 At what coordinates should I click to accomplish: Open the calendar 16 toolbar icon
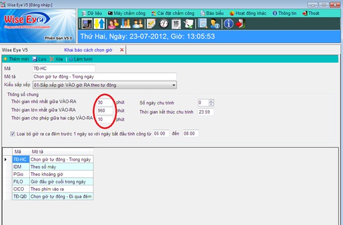[x=176, y=24]
